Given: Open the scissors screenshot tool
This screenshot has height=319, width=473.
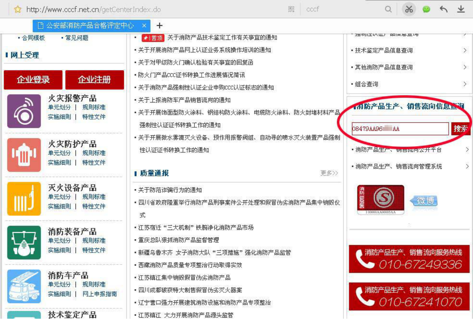Looking at the screenshot, I should click(x=409, y=9).
